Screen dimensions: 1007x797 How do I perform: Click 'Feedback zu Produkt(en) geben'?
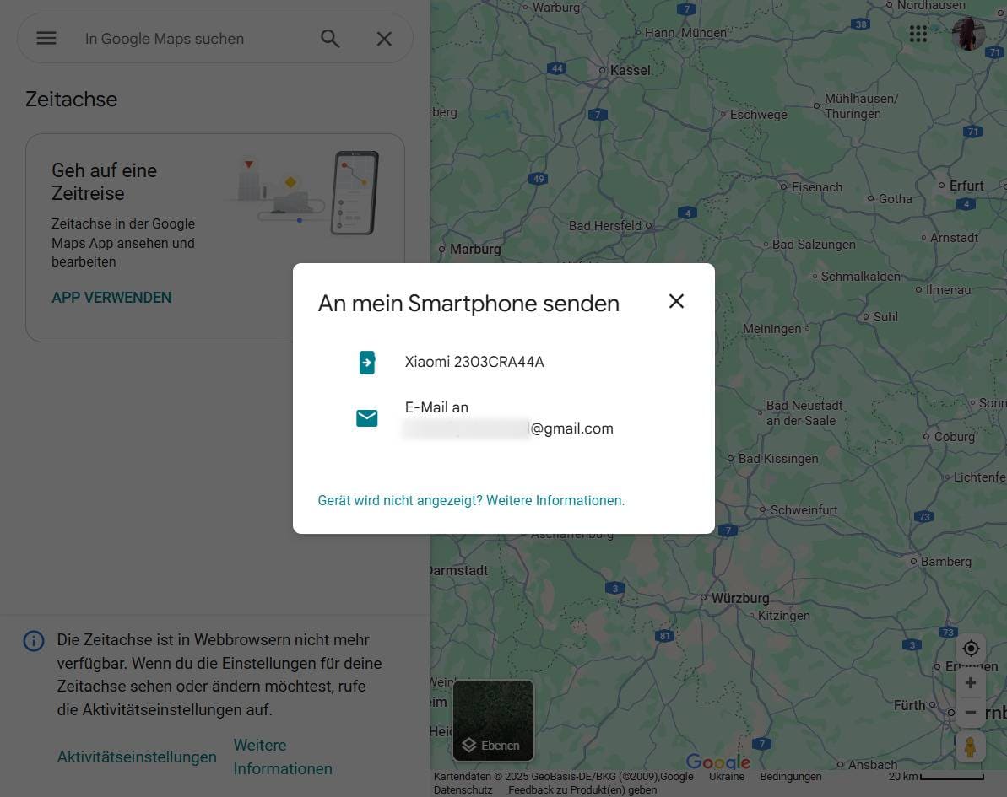pos(582,790)
